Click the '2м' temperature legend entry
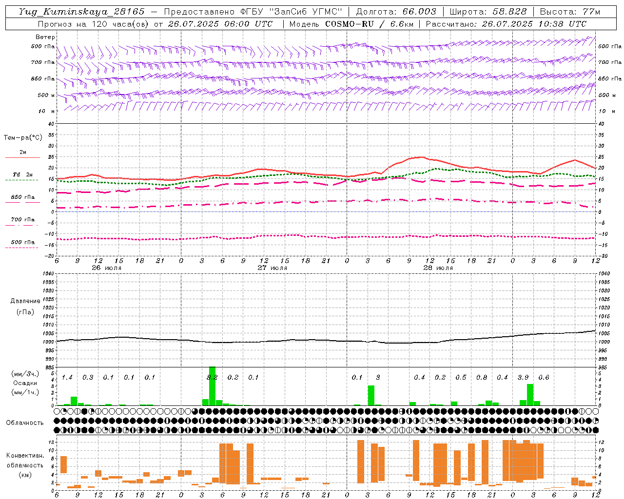The height and width of the screenshot is (499, 624). pos(23,153)
